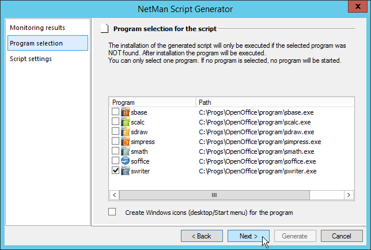The height and width of the screenshot is (250, 371).
Task: Click the scalc spreadsheet icon
Action: point(126,122)
